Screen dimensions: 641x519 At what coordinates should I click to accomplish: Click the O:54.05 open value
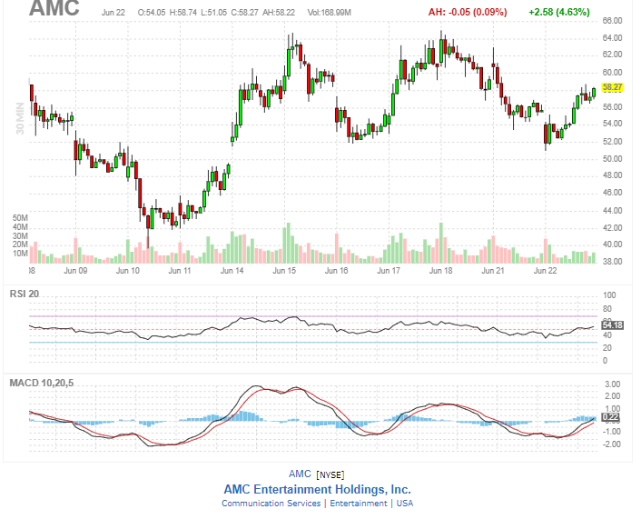[x=152, y=13]
